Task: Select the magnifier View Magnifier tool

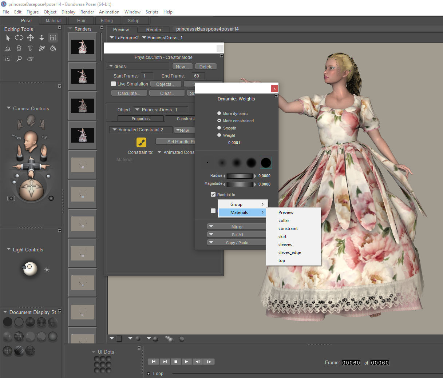Action: point(19,59)
